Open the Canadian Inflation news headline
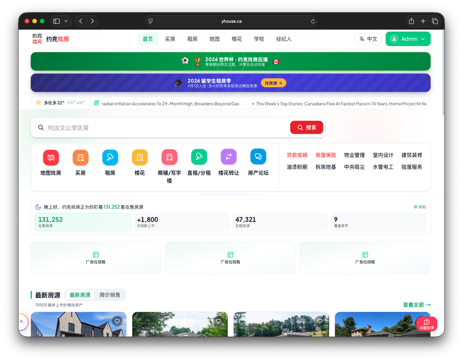Image resolution: width=463 pixels, height=361 pixels. tap(170, 104)
